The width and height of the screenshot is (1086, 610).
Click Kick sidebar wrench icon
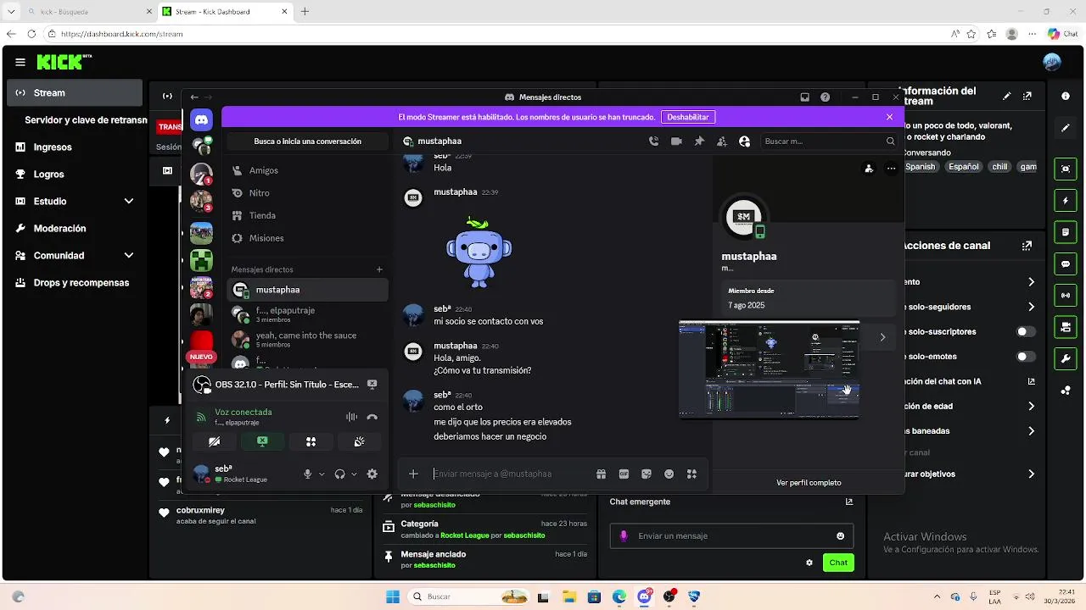point(1066,358)
